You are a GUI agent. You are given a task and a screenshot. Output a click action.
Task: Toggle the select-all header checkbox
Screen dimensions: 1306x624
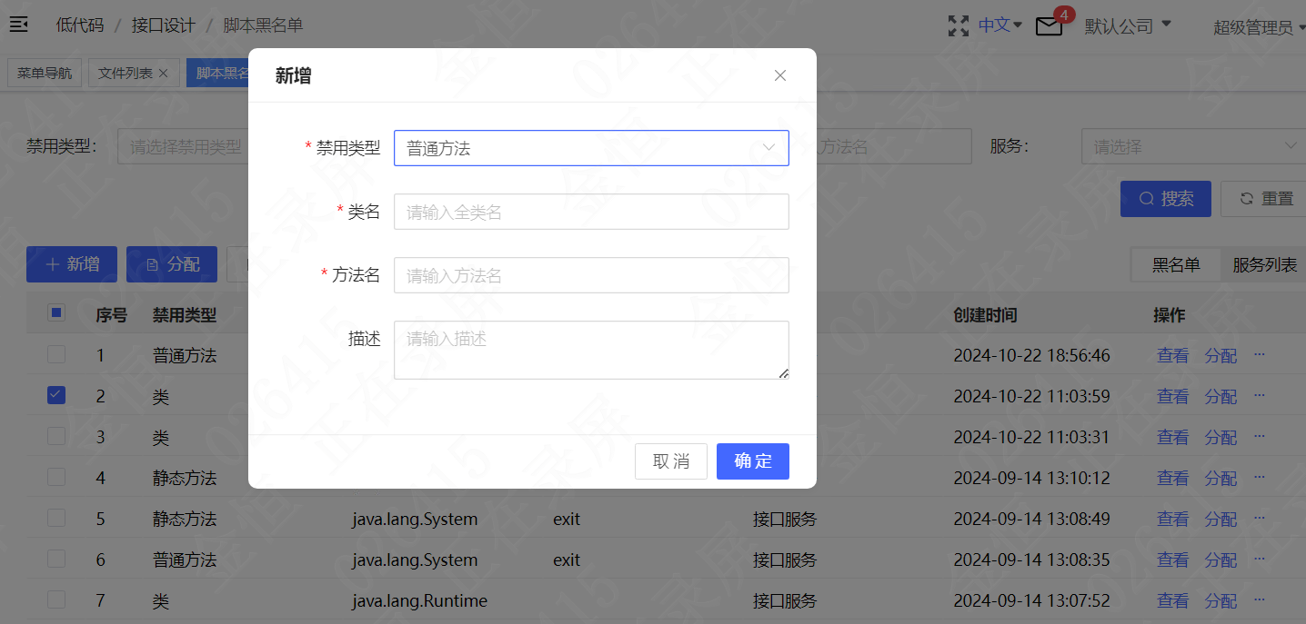(56, 313)
